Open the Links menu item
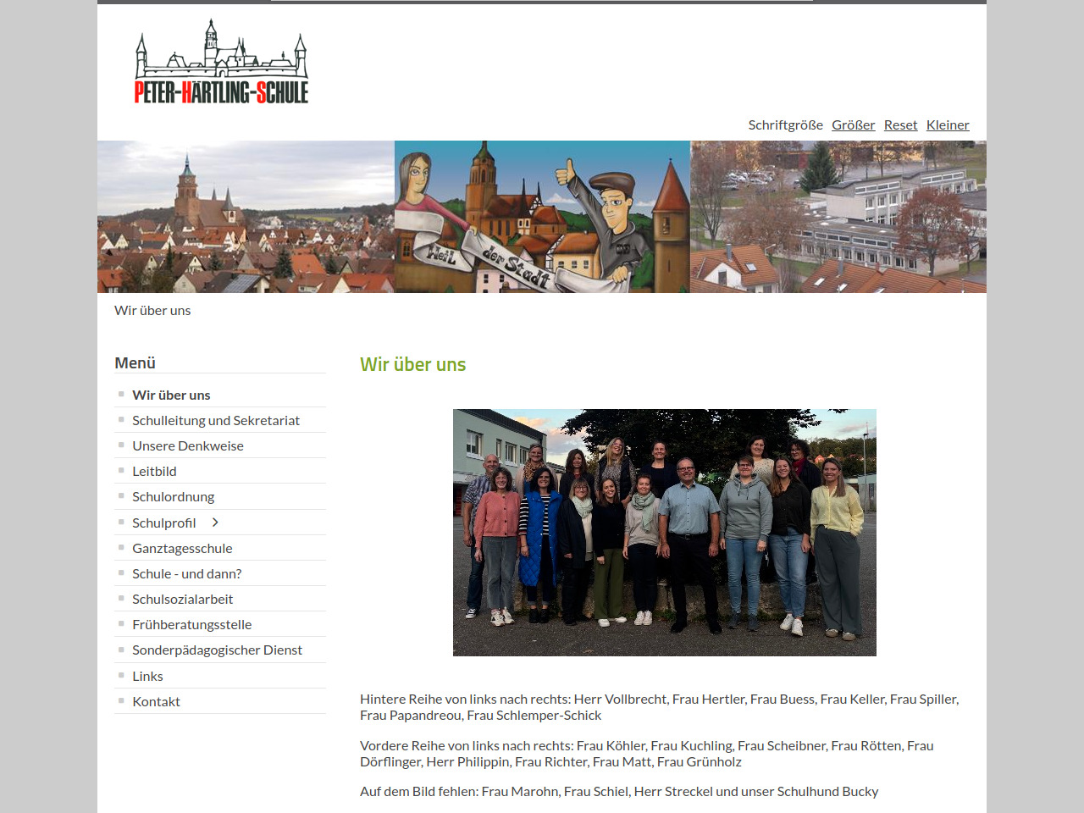Screen dimensions: 1084x813 147,676
